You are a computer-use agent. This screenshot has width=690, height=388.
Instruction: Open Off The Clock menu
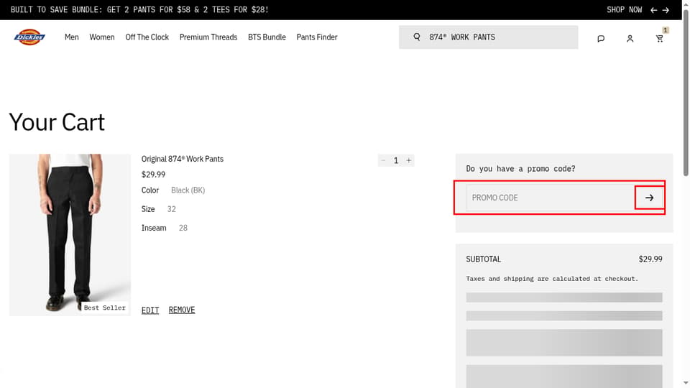tap(147, 37)
